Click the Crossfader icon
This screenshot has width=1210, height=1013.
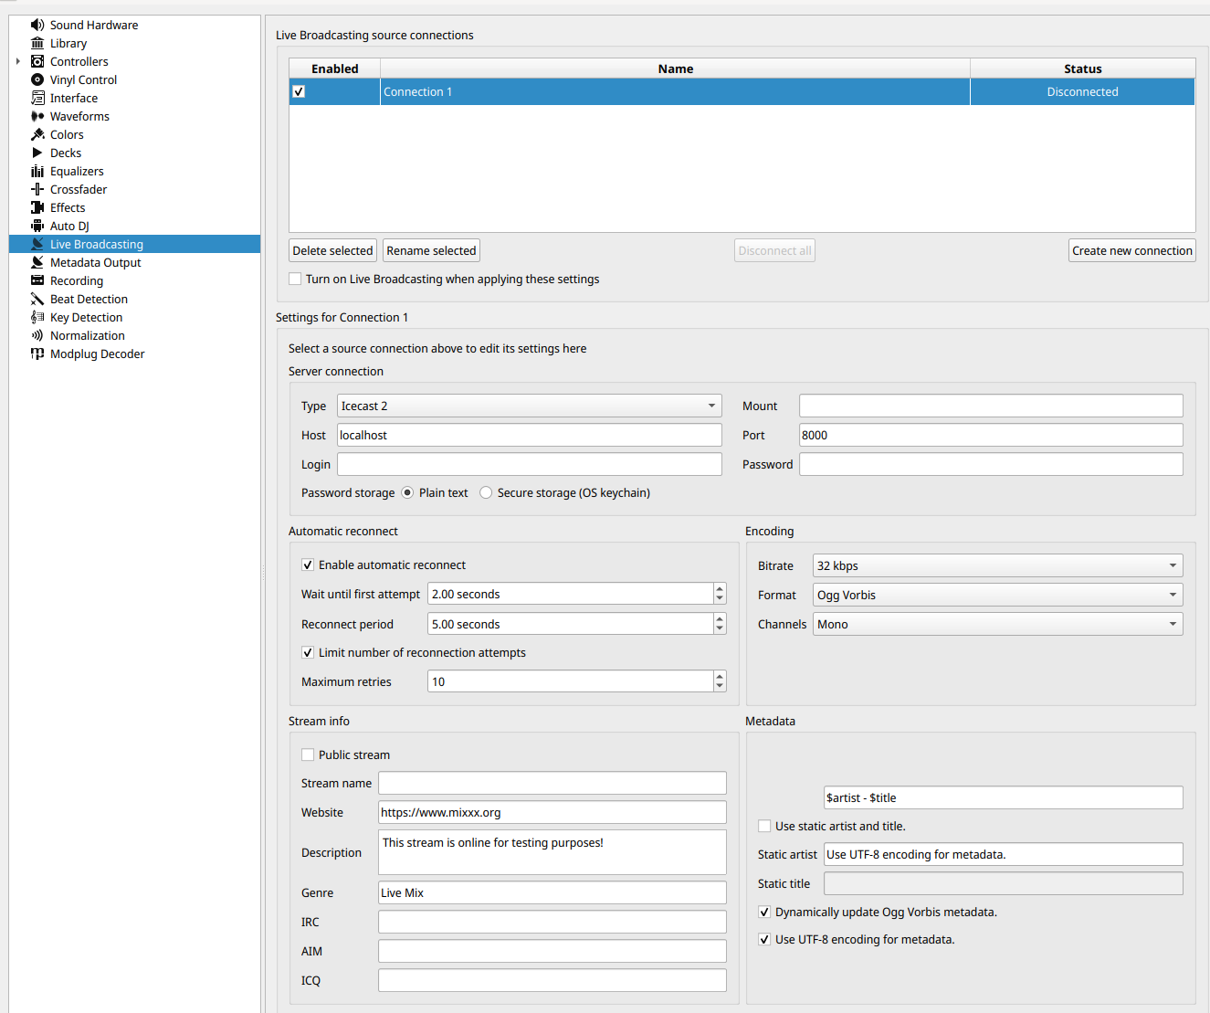click(37, 189)
